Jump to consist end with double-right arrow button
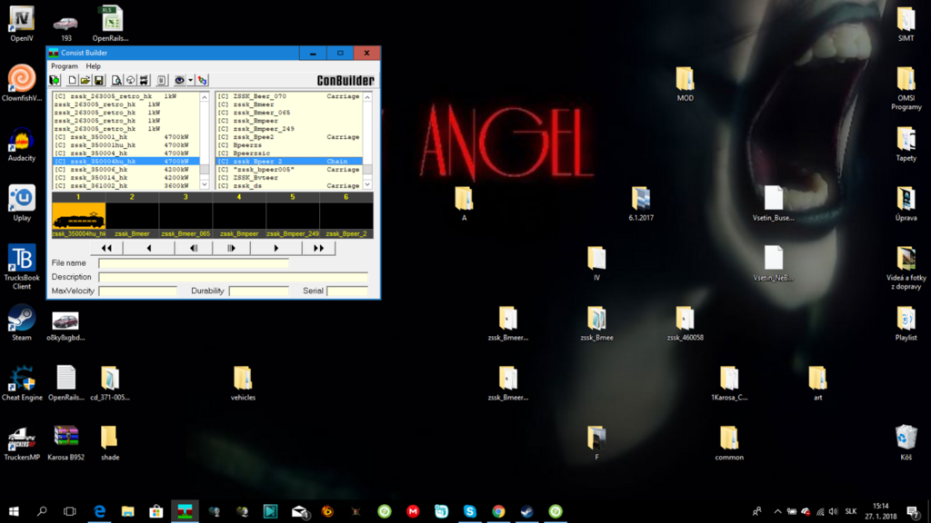The width and height of the screenshot is (931, 523). coord(318,248)
